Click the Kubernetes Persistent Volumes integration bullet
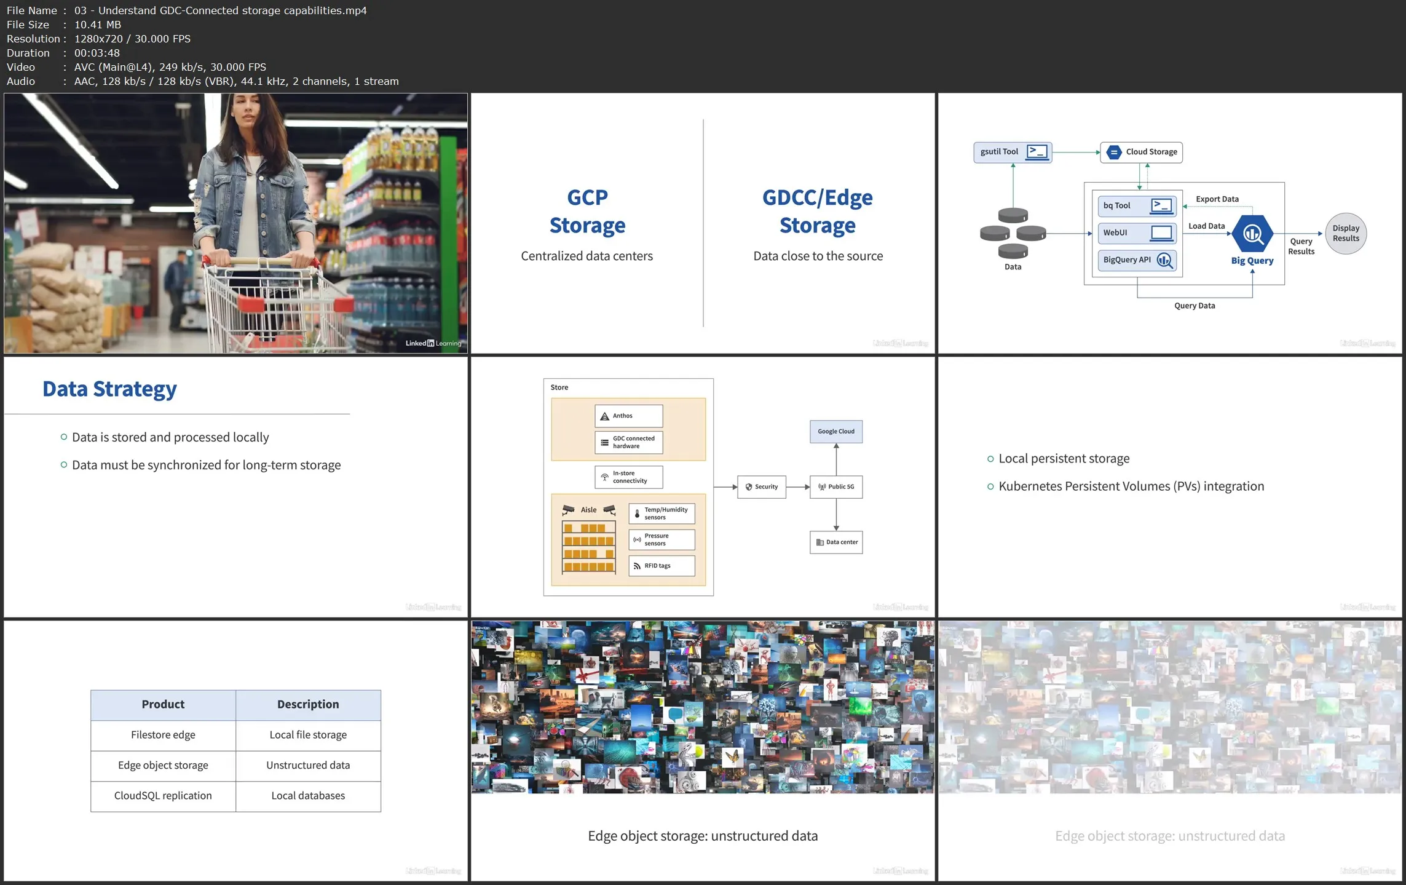This screenshot has width=1406, height=885. (x=1131, y=486)
